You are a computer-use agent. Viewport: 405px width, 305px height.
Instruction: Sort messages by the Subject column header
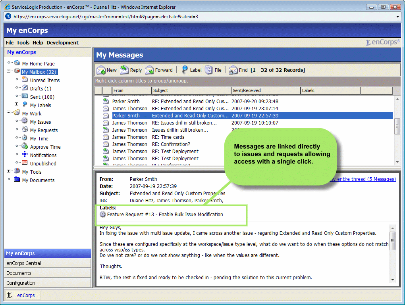[x=191, y=90]
